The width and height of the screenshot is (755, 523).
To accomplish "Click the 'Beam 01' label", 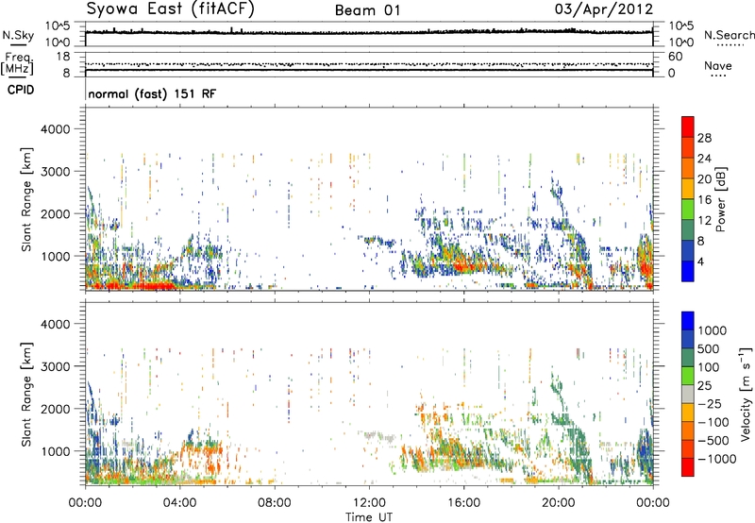I will pos(368,10).
